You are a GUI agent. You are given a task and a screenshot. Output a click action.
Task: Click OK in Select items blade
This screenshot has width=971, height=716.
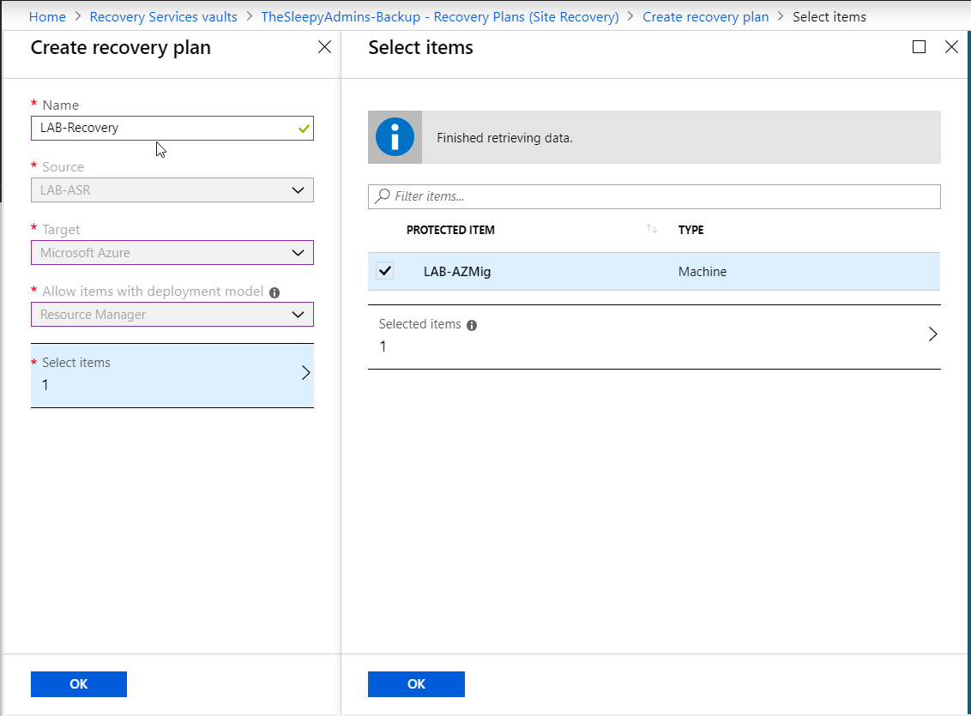416,683
